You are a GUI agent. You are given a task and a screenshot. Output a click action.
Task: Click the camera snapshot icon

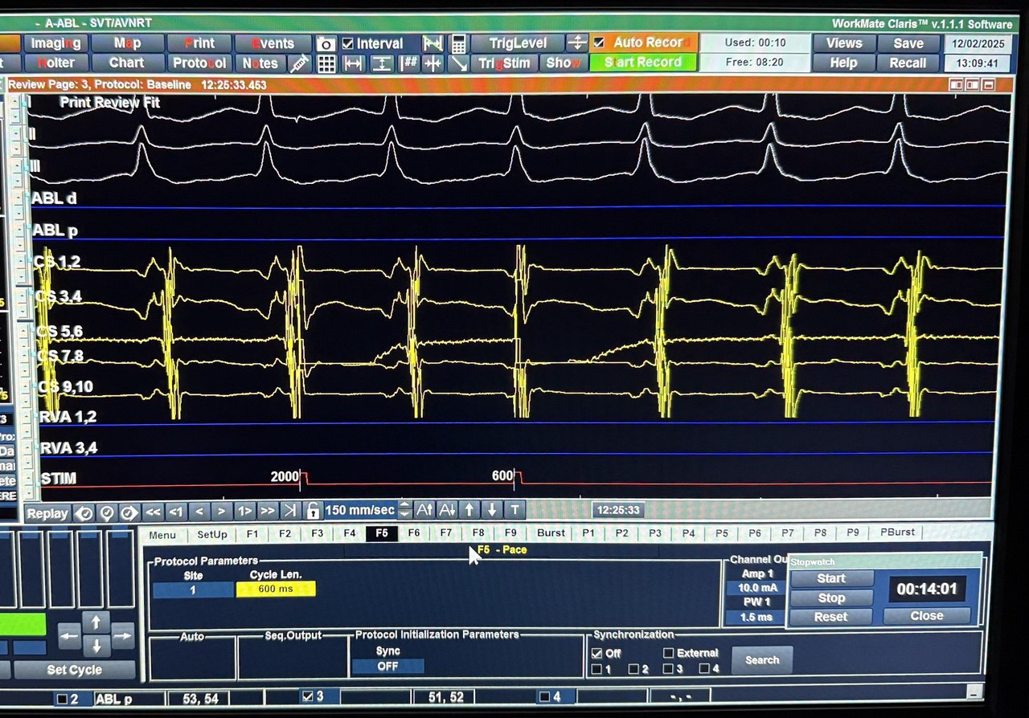326,43
